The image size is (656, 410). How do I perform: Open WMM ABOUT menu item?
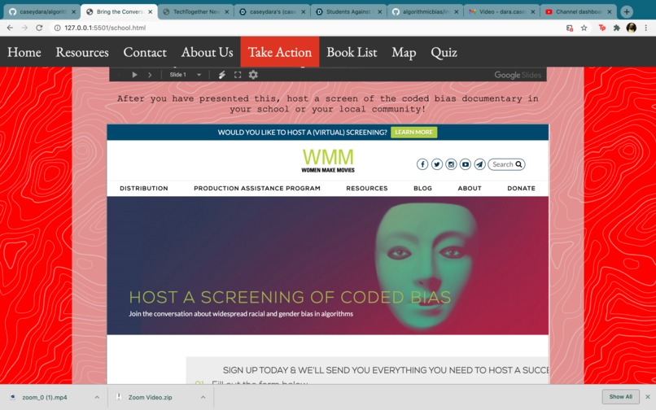tap(470, 188)
